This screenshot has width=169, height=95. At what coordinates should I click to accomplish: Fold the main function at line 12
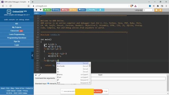tap(39, 42)
